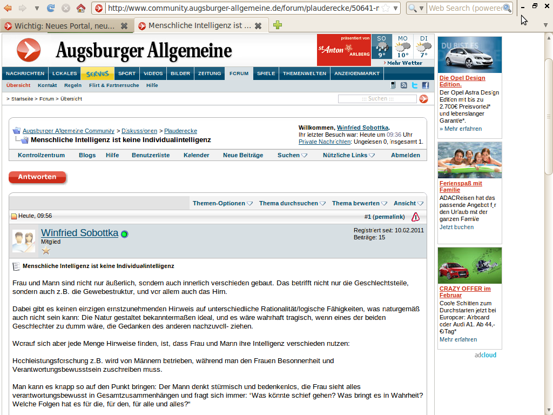Bookmark this page with the star icon
553x415 pixels.
(386, 8)
